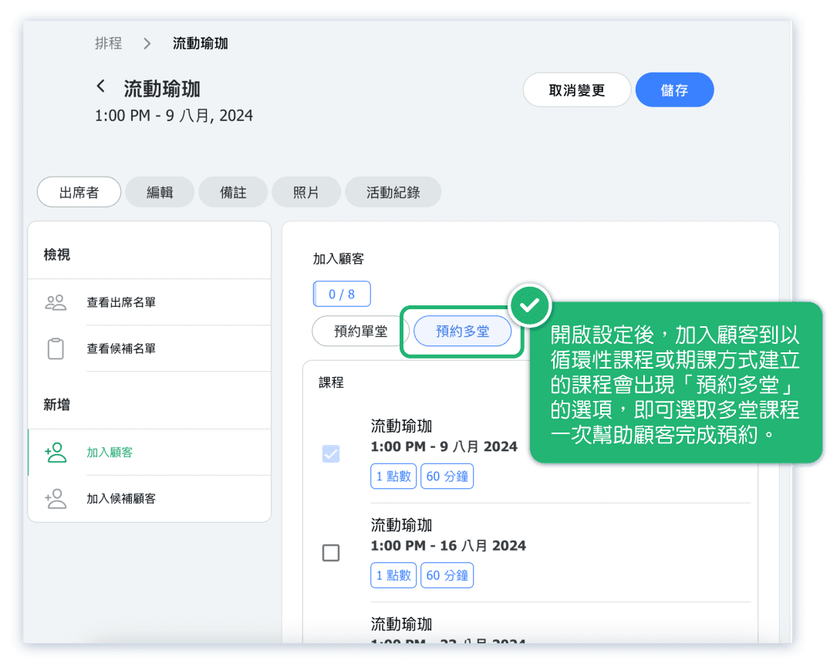Click the people icon for 查看出席名單
Screen dimensions: 837x667
(x=56, y=302)
